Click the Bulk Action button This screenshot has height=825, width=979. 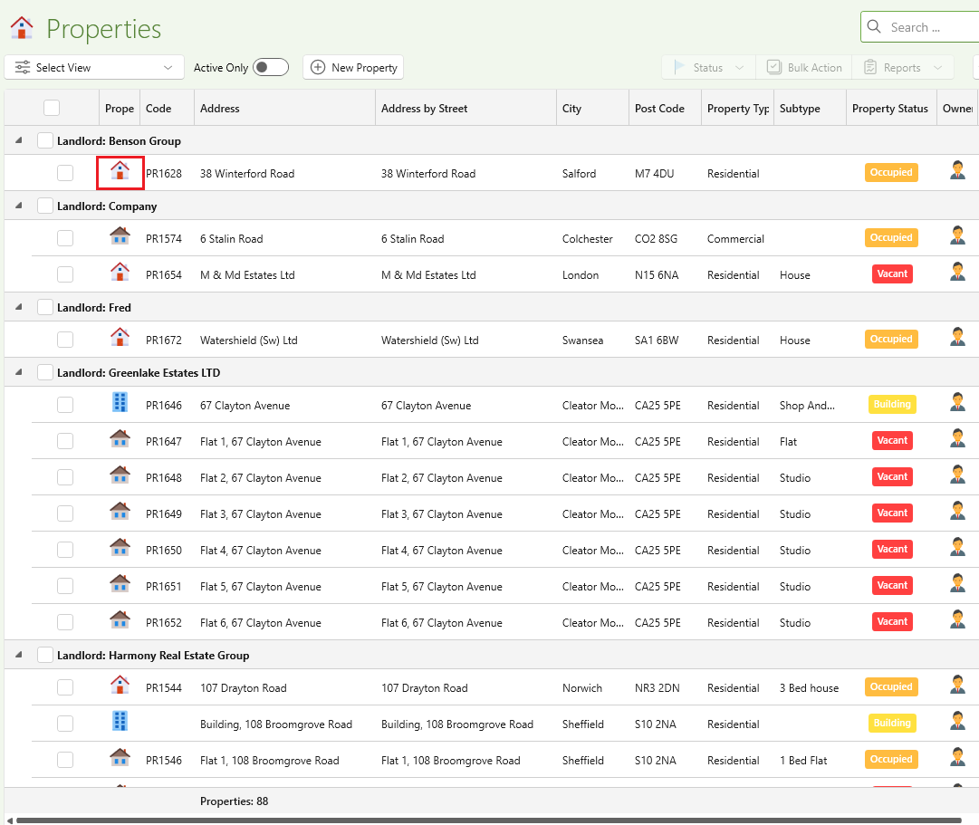pos(804,67)
